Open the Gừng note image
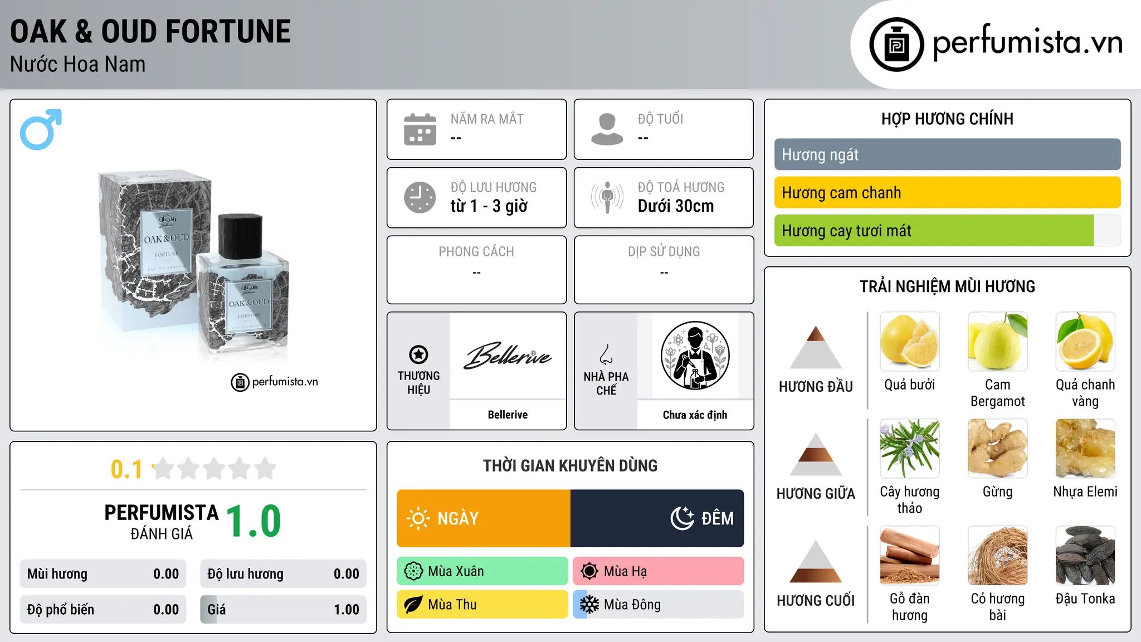 point(997,449)
